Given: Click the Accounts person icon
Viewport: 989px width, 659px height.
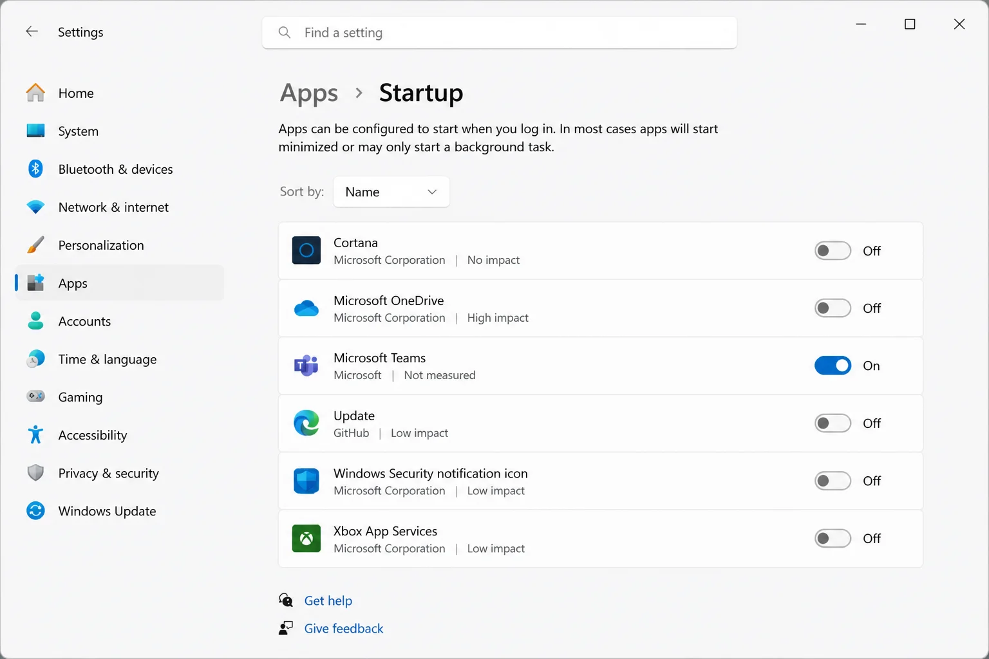Looking at the screenshot, I should pyautogui.click(x=35, y=320).
